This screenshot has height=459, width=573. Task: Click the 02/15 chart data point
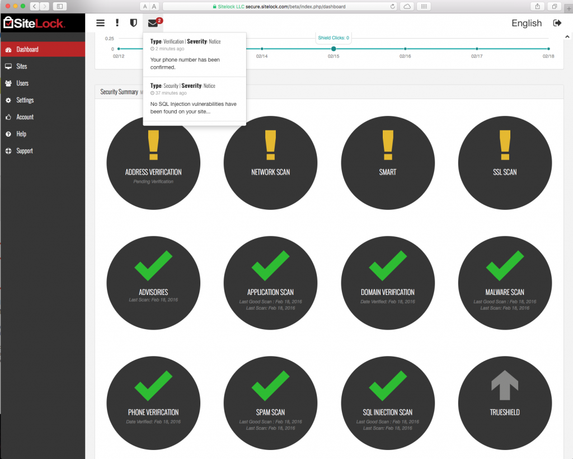pos(334,49)
